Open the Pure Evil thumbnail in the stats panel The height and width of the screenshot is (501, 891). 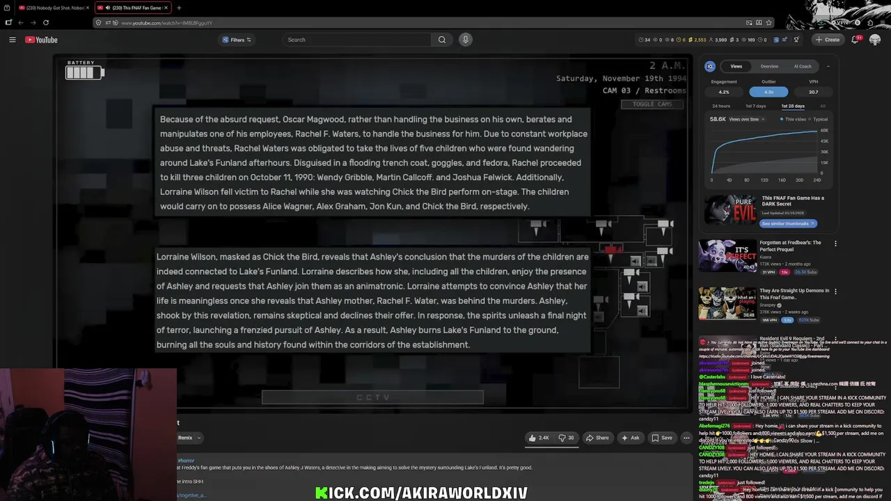730,209
